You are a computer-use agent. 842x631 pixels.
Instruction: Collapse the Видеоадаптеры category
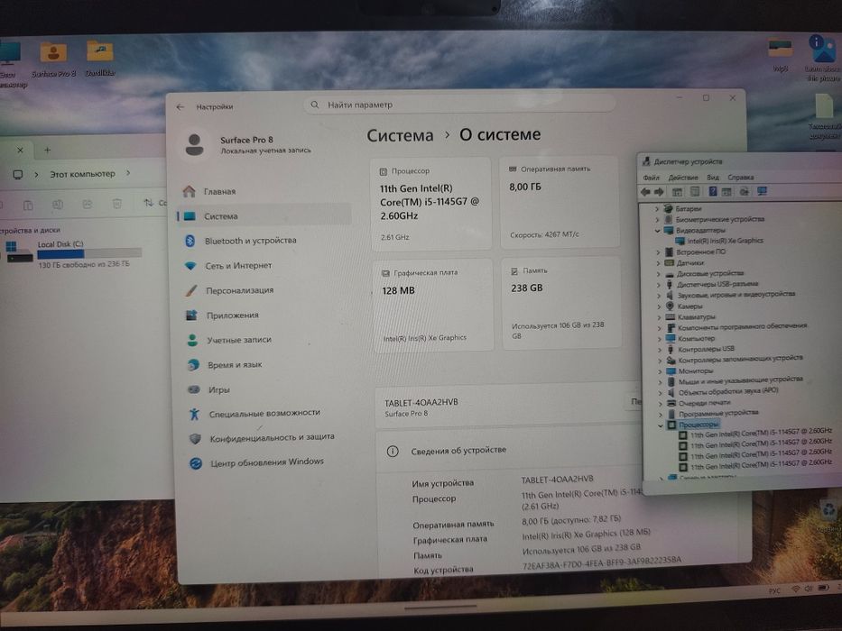click(657, 231)
